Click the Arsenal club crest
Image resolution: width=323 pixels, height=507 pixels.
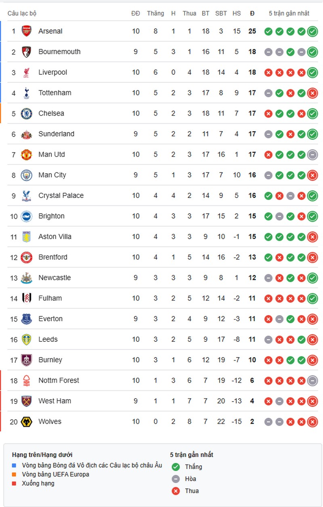coord(26,31)
